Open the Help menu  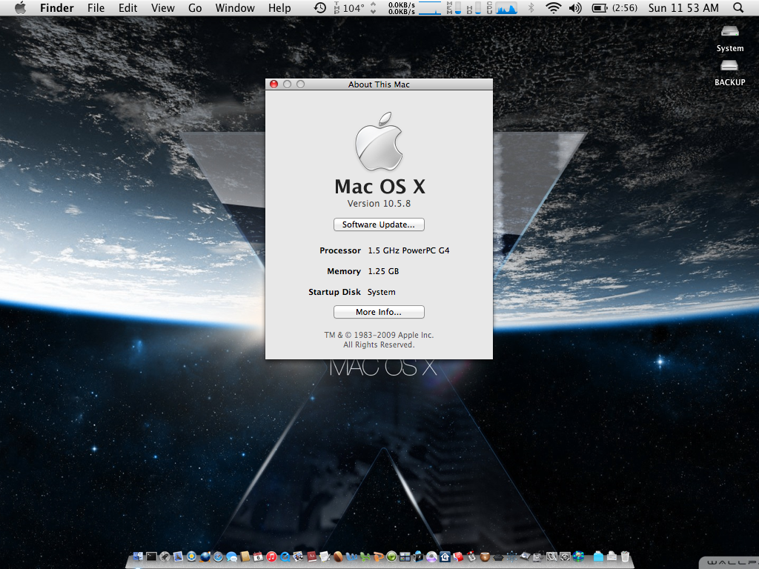point(279,7)
